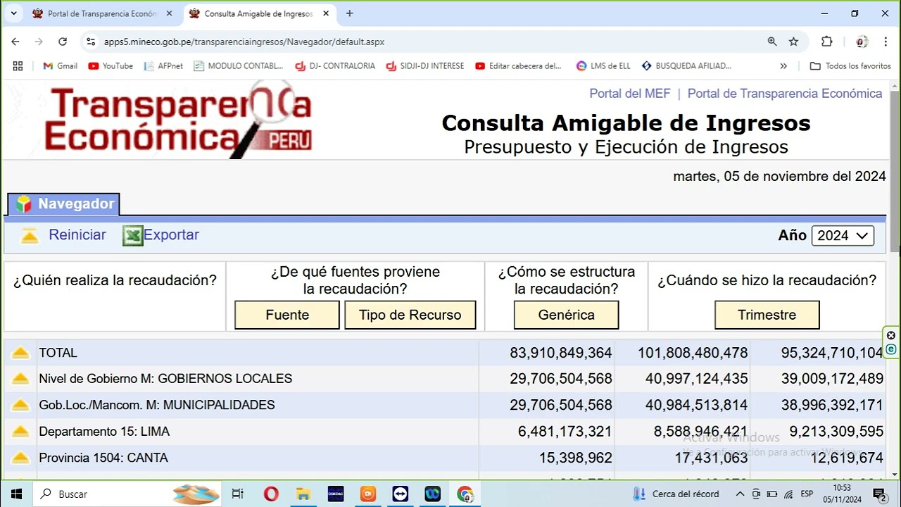901x507 pixels.
Task: Open the MODULO CONTABL... bookmark
Action: [x=239, y=65]
